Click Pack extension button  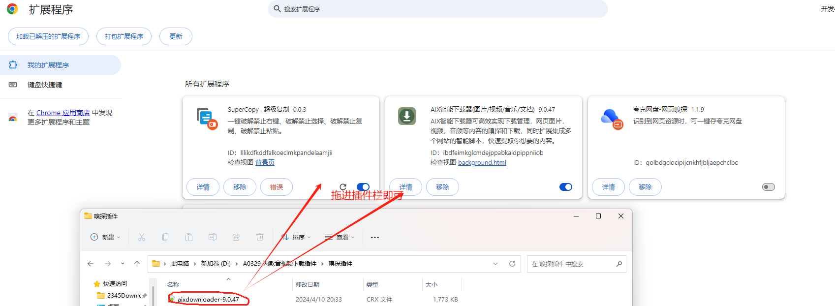click(124, 36)
